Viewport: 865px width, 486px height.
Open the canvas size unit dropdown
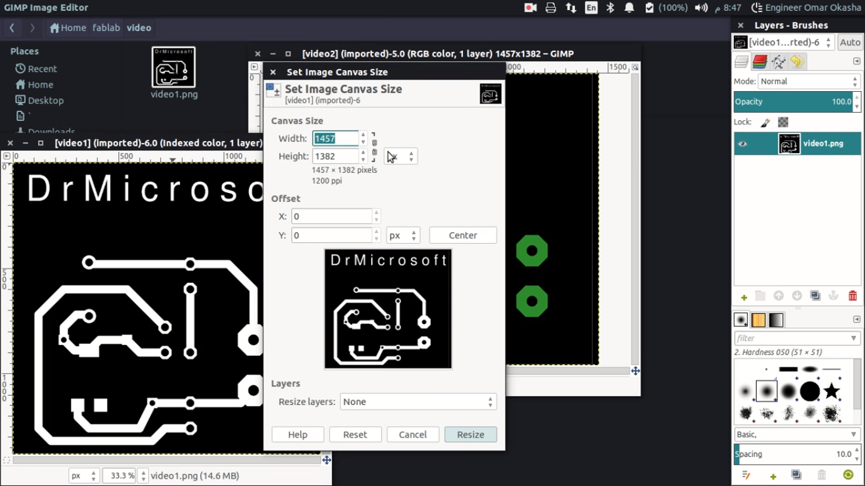(401, 156)
